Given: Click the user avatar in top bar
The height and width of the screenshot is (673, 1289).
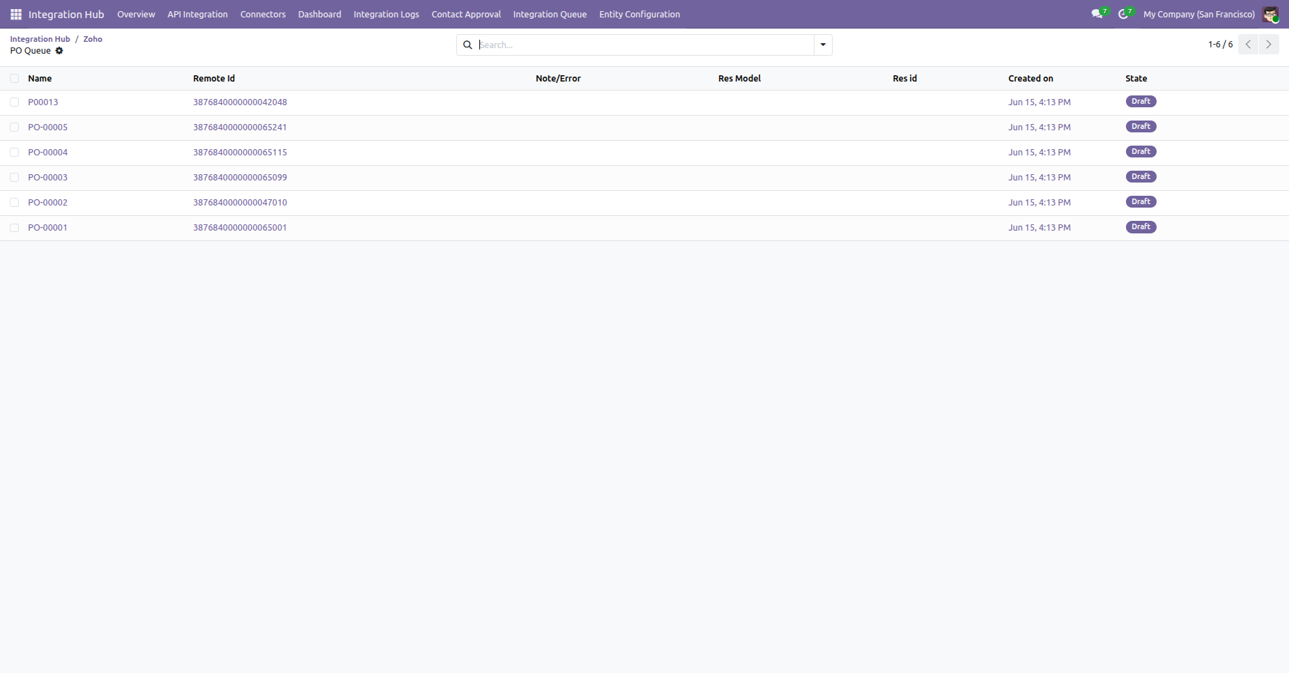Looking at the screenshot, I should pos(1270,15).
